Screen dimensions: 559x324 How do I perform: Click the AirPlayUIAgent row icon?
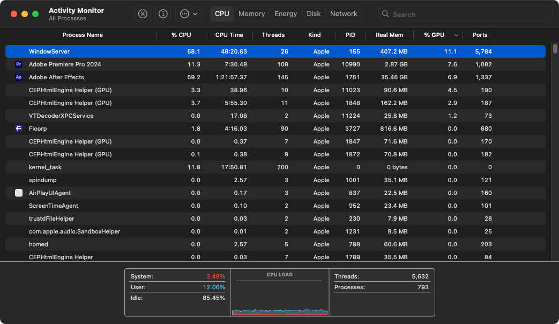pyautogui.click(x=19, y=193)
